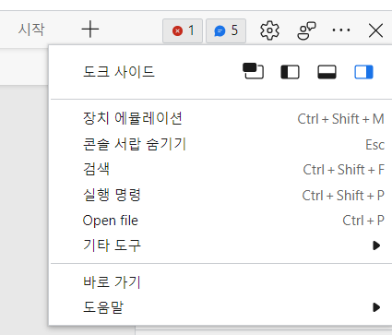Open the three-dot customize menu
This screenshot has height=335, width=392.
[341, 30]
